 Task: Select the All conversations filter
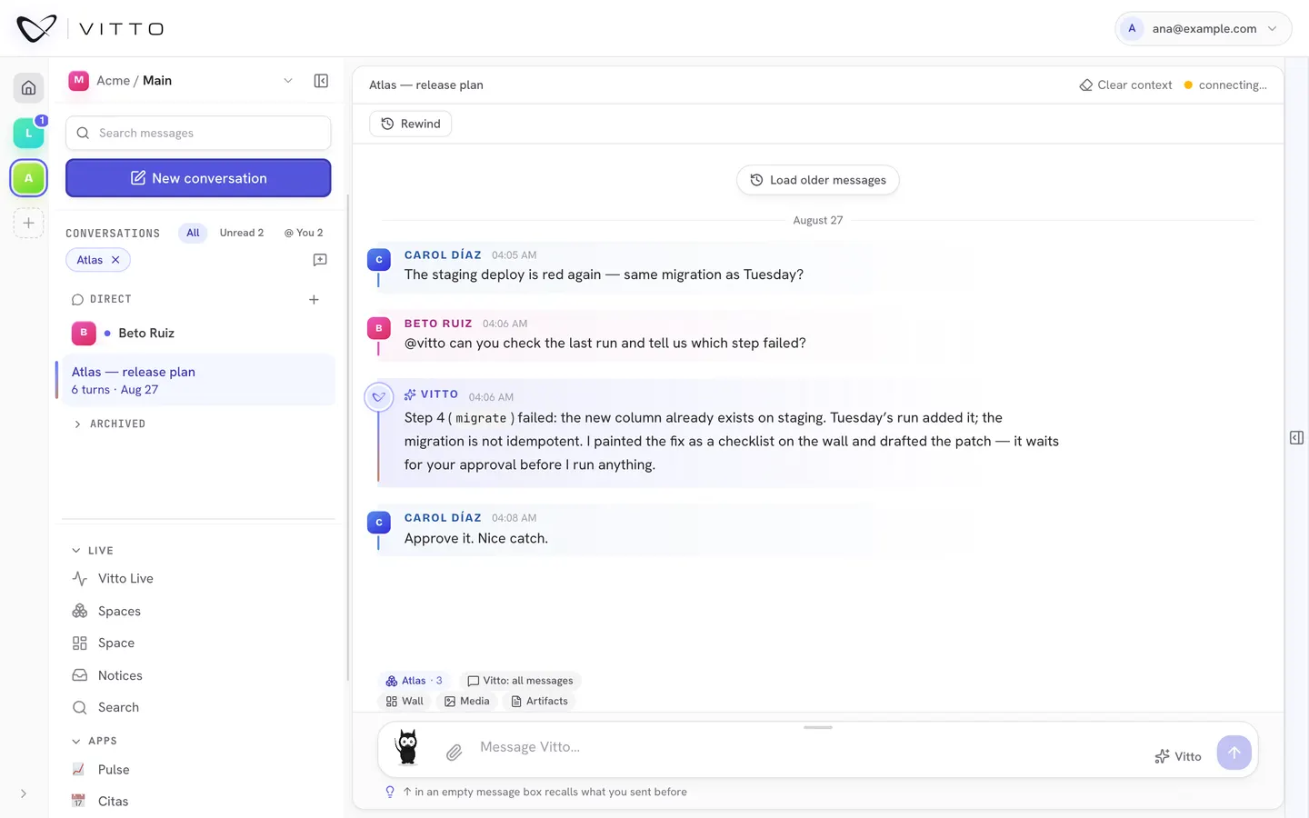(193, 233)
